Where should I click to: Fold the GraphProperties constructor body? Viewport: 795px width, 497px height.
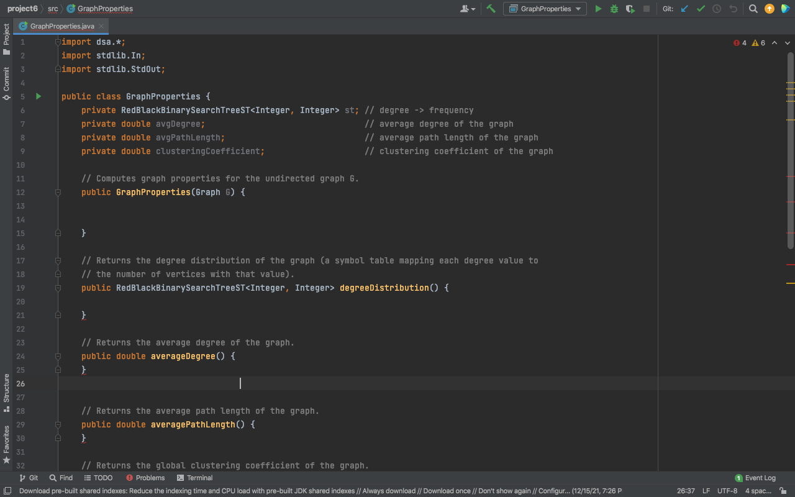pos(57,192)
